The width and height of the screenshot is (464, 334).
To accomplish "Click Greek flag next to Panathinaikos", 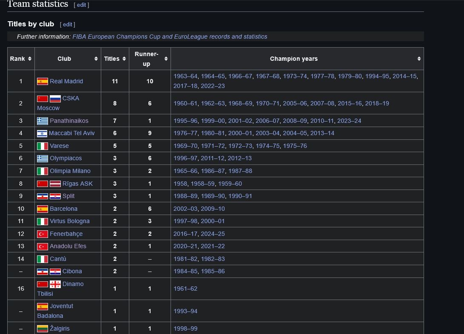I will [x=42, y=121].
